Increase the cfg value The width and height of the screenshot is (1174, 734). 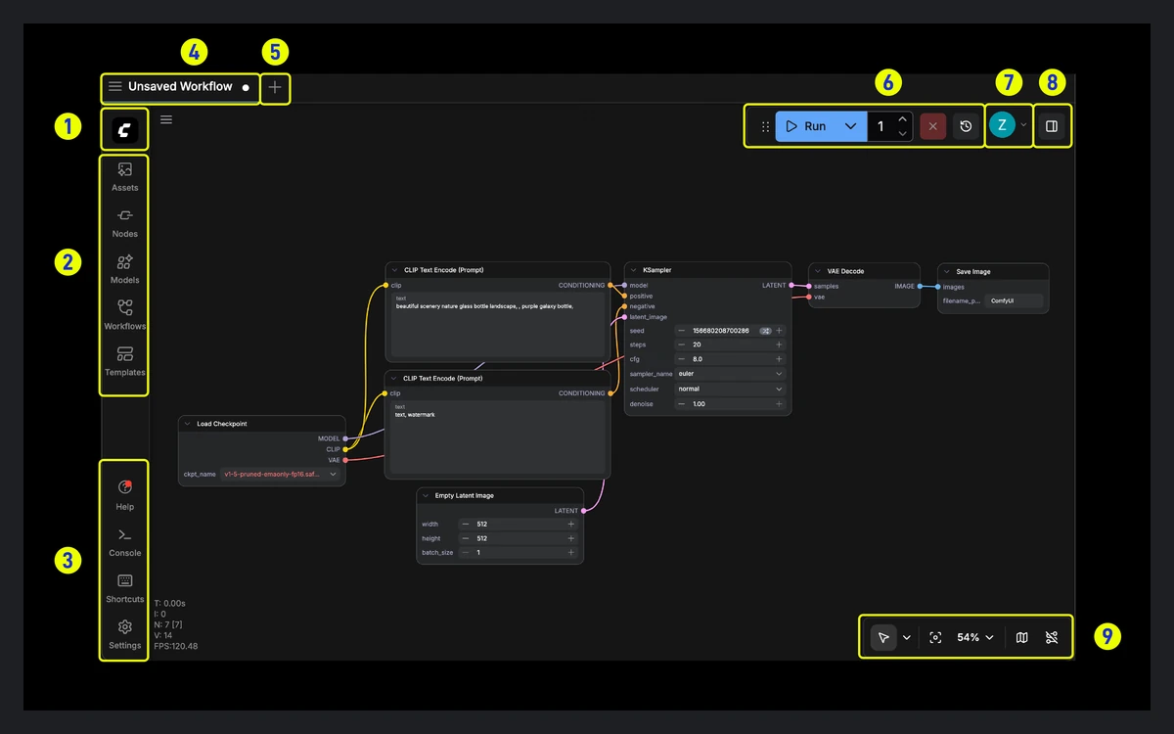pyautogui.click(x=780, y=359)
